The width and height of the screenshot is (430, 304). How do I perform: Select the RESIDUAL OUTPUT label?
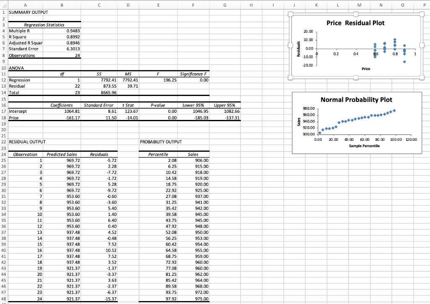pyautogui.click(x=27, y=142)
